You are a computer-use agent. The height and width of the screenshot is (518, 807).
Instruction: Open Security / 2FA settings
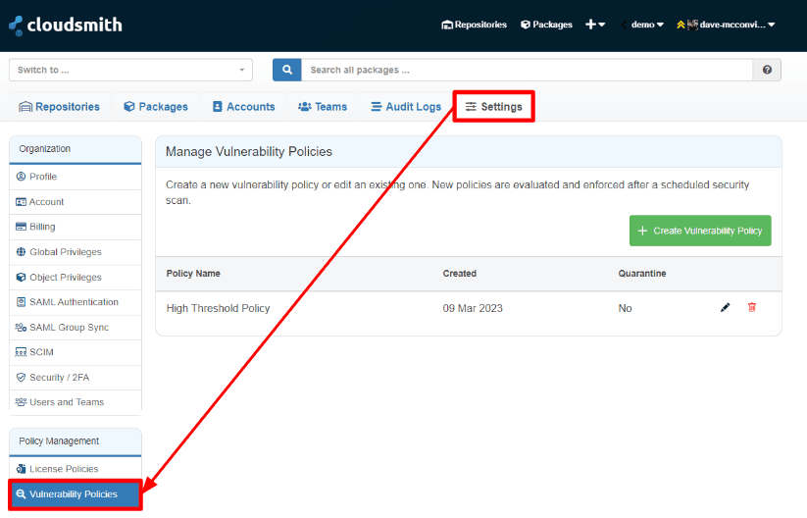pos(76,378)
